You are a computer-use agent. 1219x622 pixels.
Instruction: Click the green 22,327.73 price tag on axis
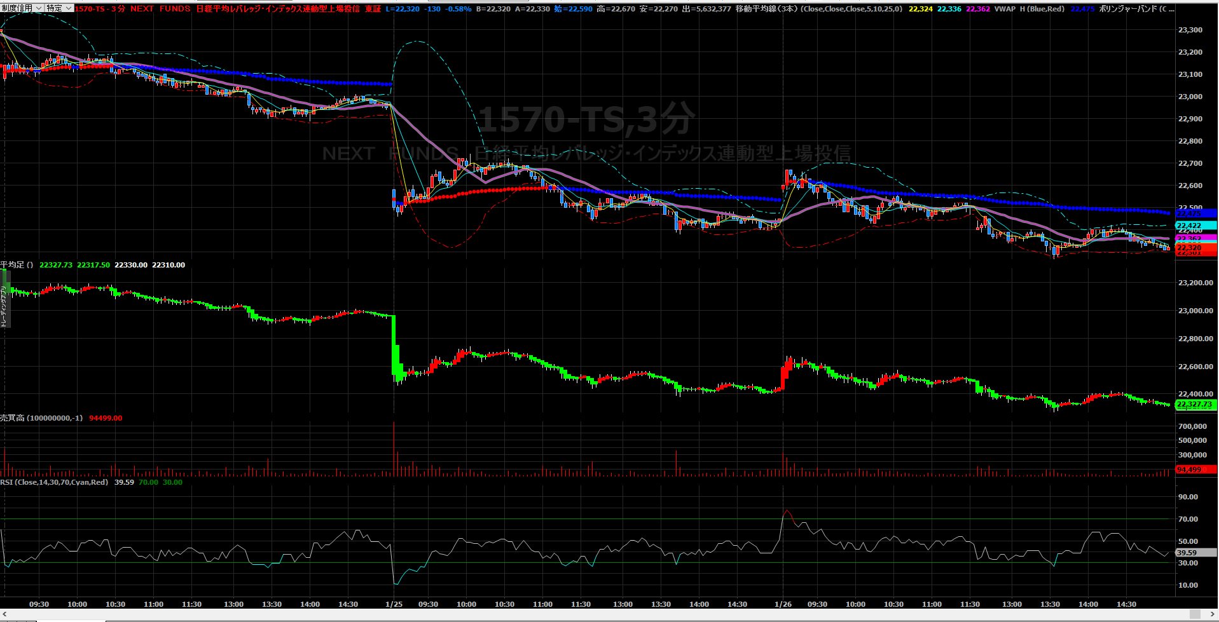pyautogui.click(x=1195, y=404)
